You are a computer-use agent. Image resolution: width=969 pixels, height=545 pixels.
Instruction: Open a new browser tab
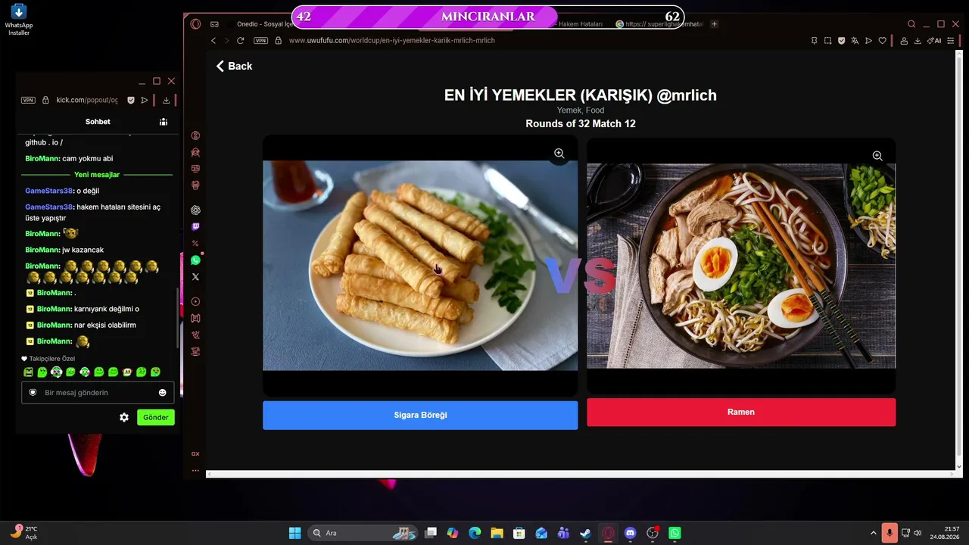coord(714,24)
